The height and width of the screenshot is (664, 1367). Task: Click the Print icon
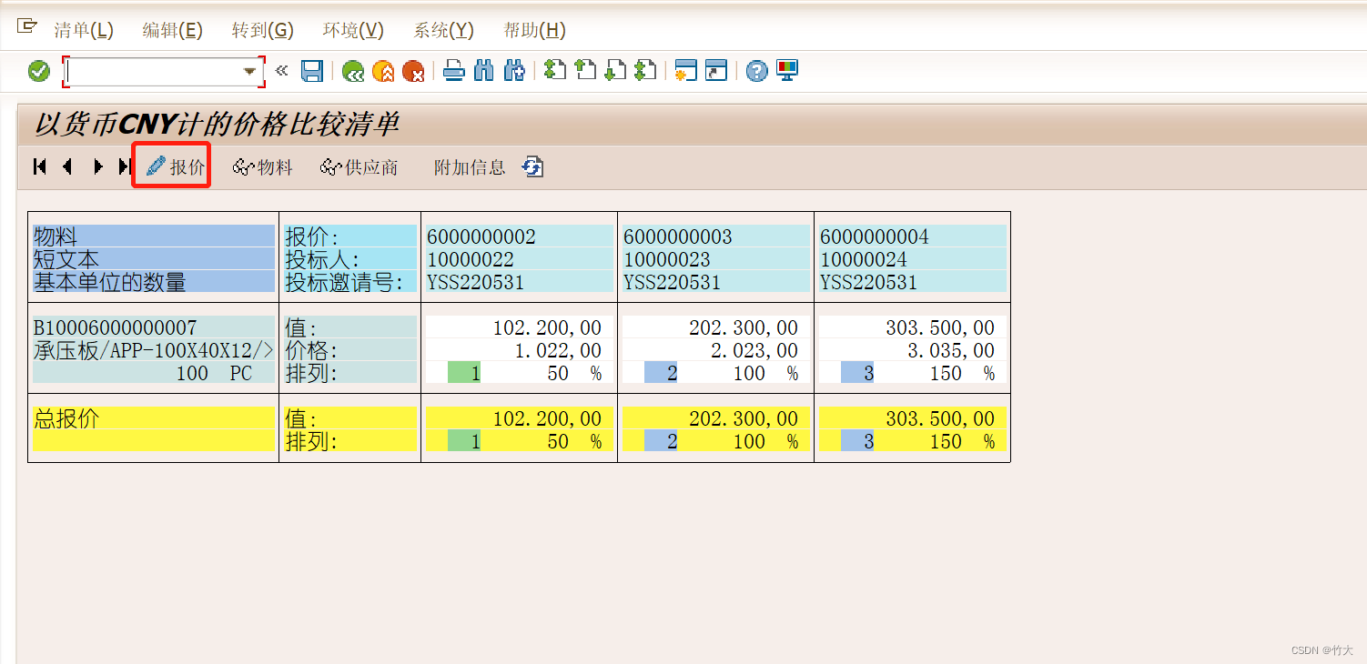(454, 70)
